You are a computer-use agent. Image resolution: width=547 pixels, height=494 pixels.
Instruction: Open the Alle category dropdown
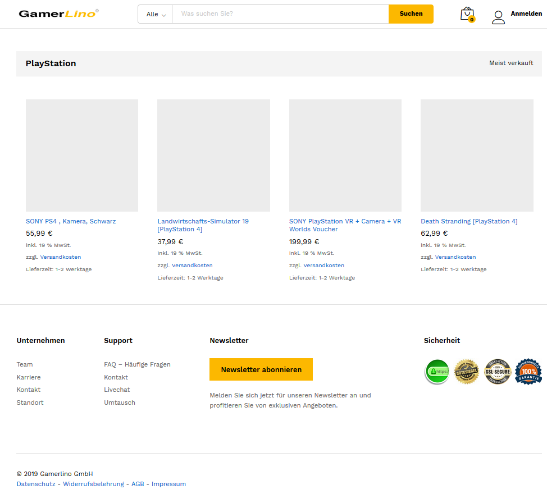155,14
